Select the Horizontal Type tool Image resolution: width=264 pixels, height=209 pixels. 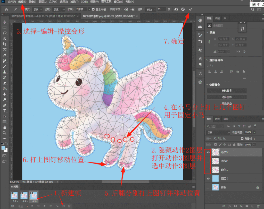(5, 111)
